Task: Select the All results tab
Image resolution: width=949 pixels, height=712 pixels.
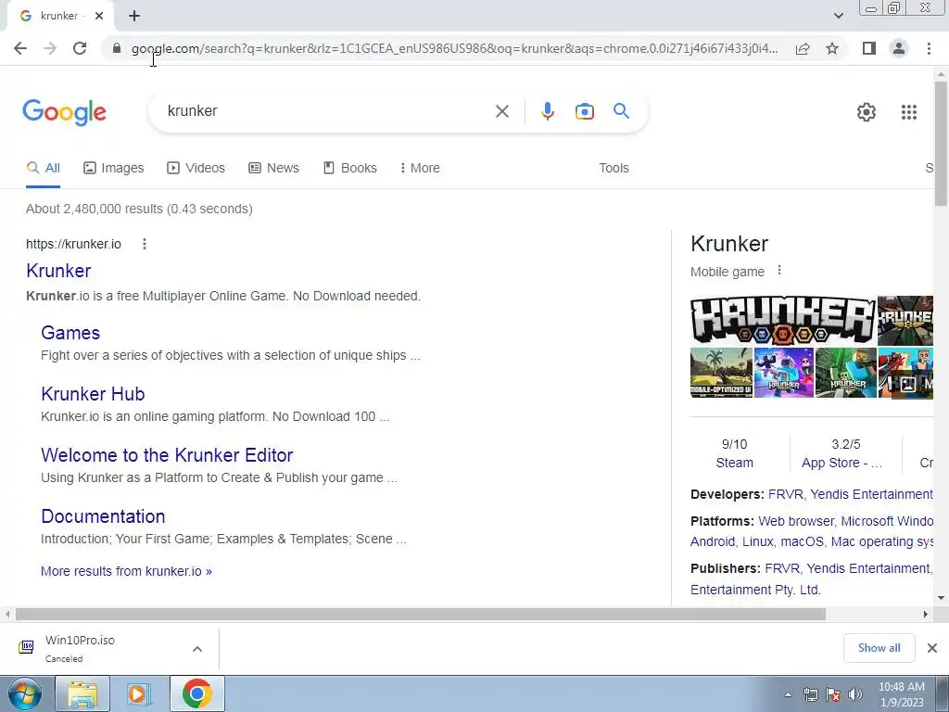Action: (43, 169)
